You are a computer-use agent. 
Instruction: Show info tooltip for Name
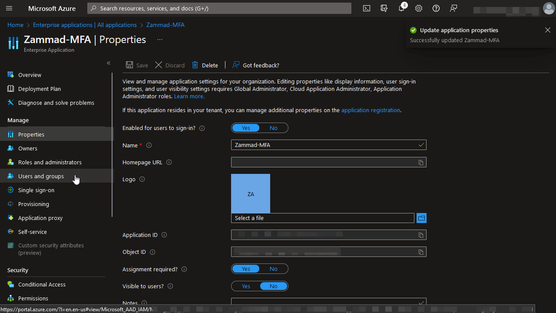pyautogui.click(x=149, y=145)
